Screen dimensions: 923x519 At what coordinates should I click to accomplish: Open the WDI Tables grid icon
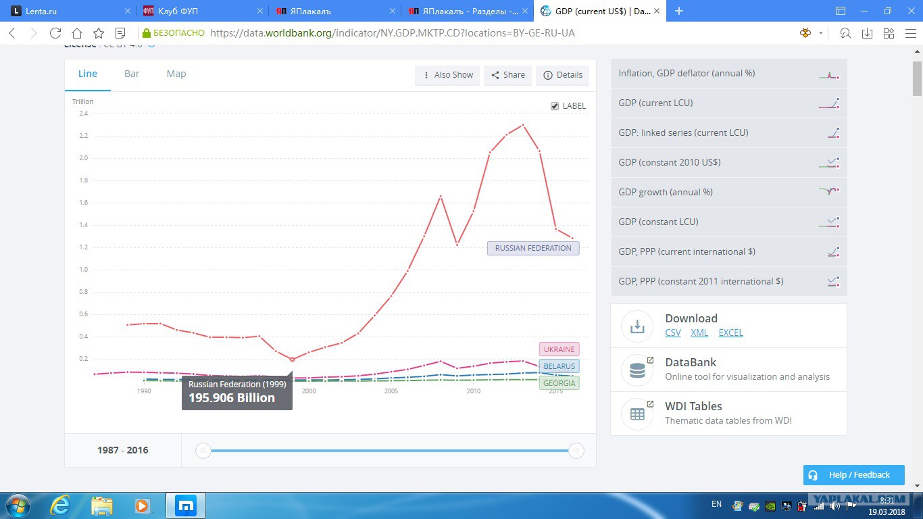(x=637, y=414)
